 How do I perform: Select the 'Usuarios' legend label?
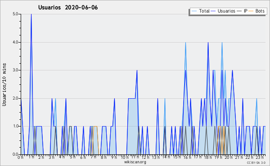(x=226, y=11)
